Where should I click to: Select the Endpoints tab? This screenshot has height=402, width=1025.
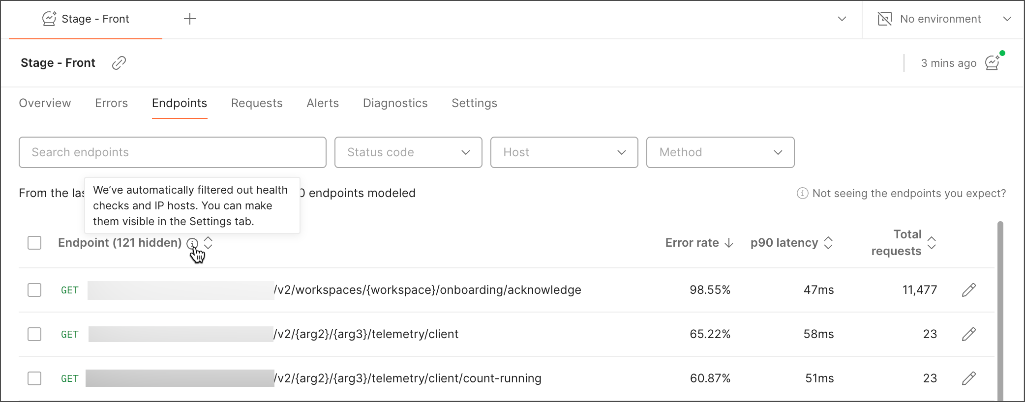click(180, 103)
